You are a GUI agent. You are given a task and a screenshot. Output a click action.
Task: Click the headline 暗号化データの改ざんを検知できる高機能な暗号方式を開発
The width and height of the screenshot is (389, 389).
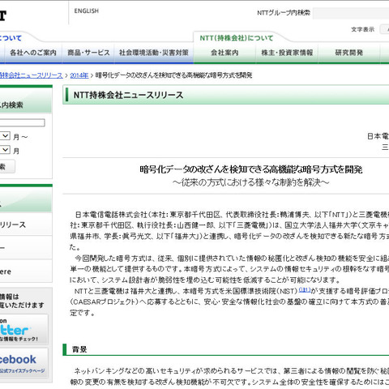pyautogui.click(x=251, y=169)
